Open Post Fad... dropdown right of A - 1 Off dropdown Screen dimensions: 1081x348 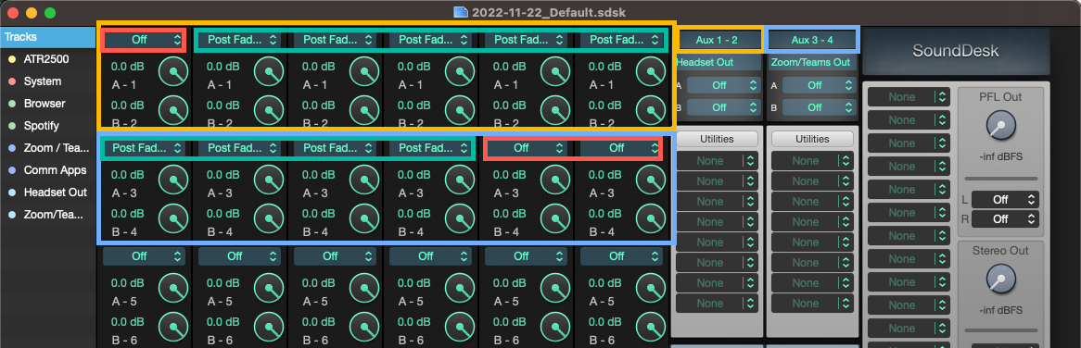coord(238,40)
